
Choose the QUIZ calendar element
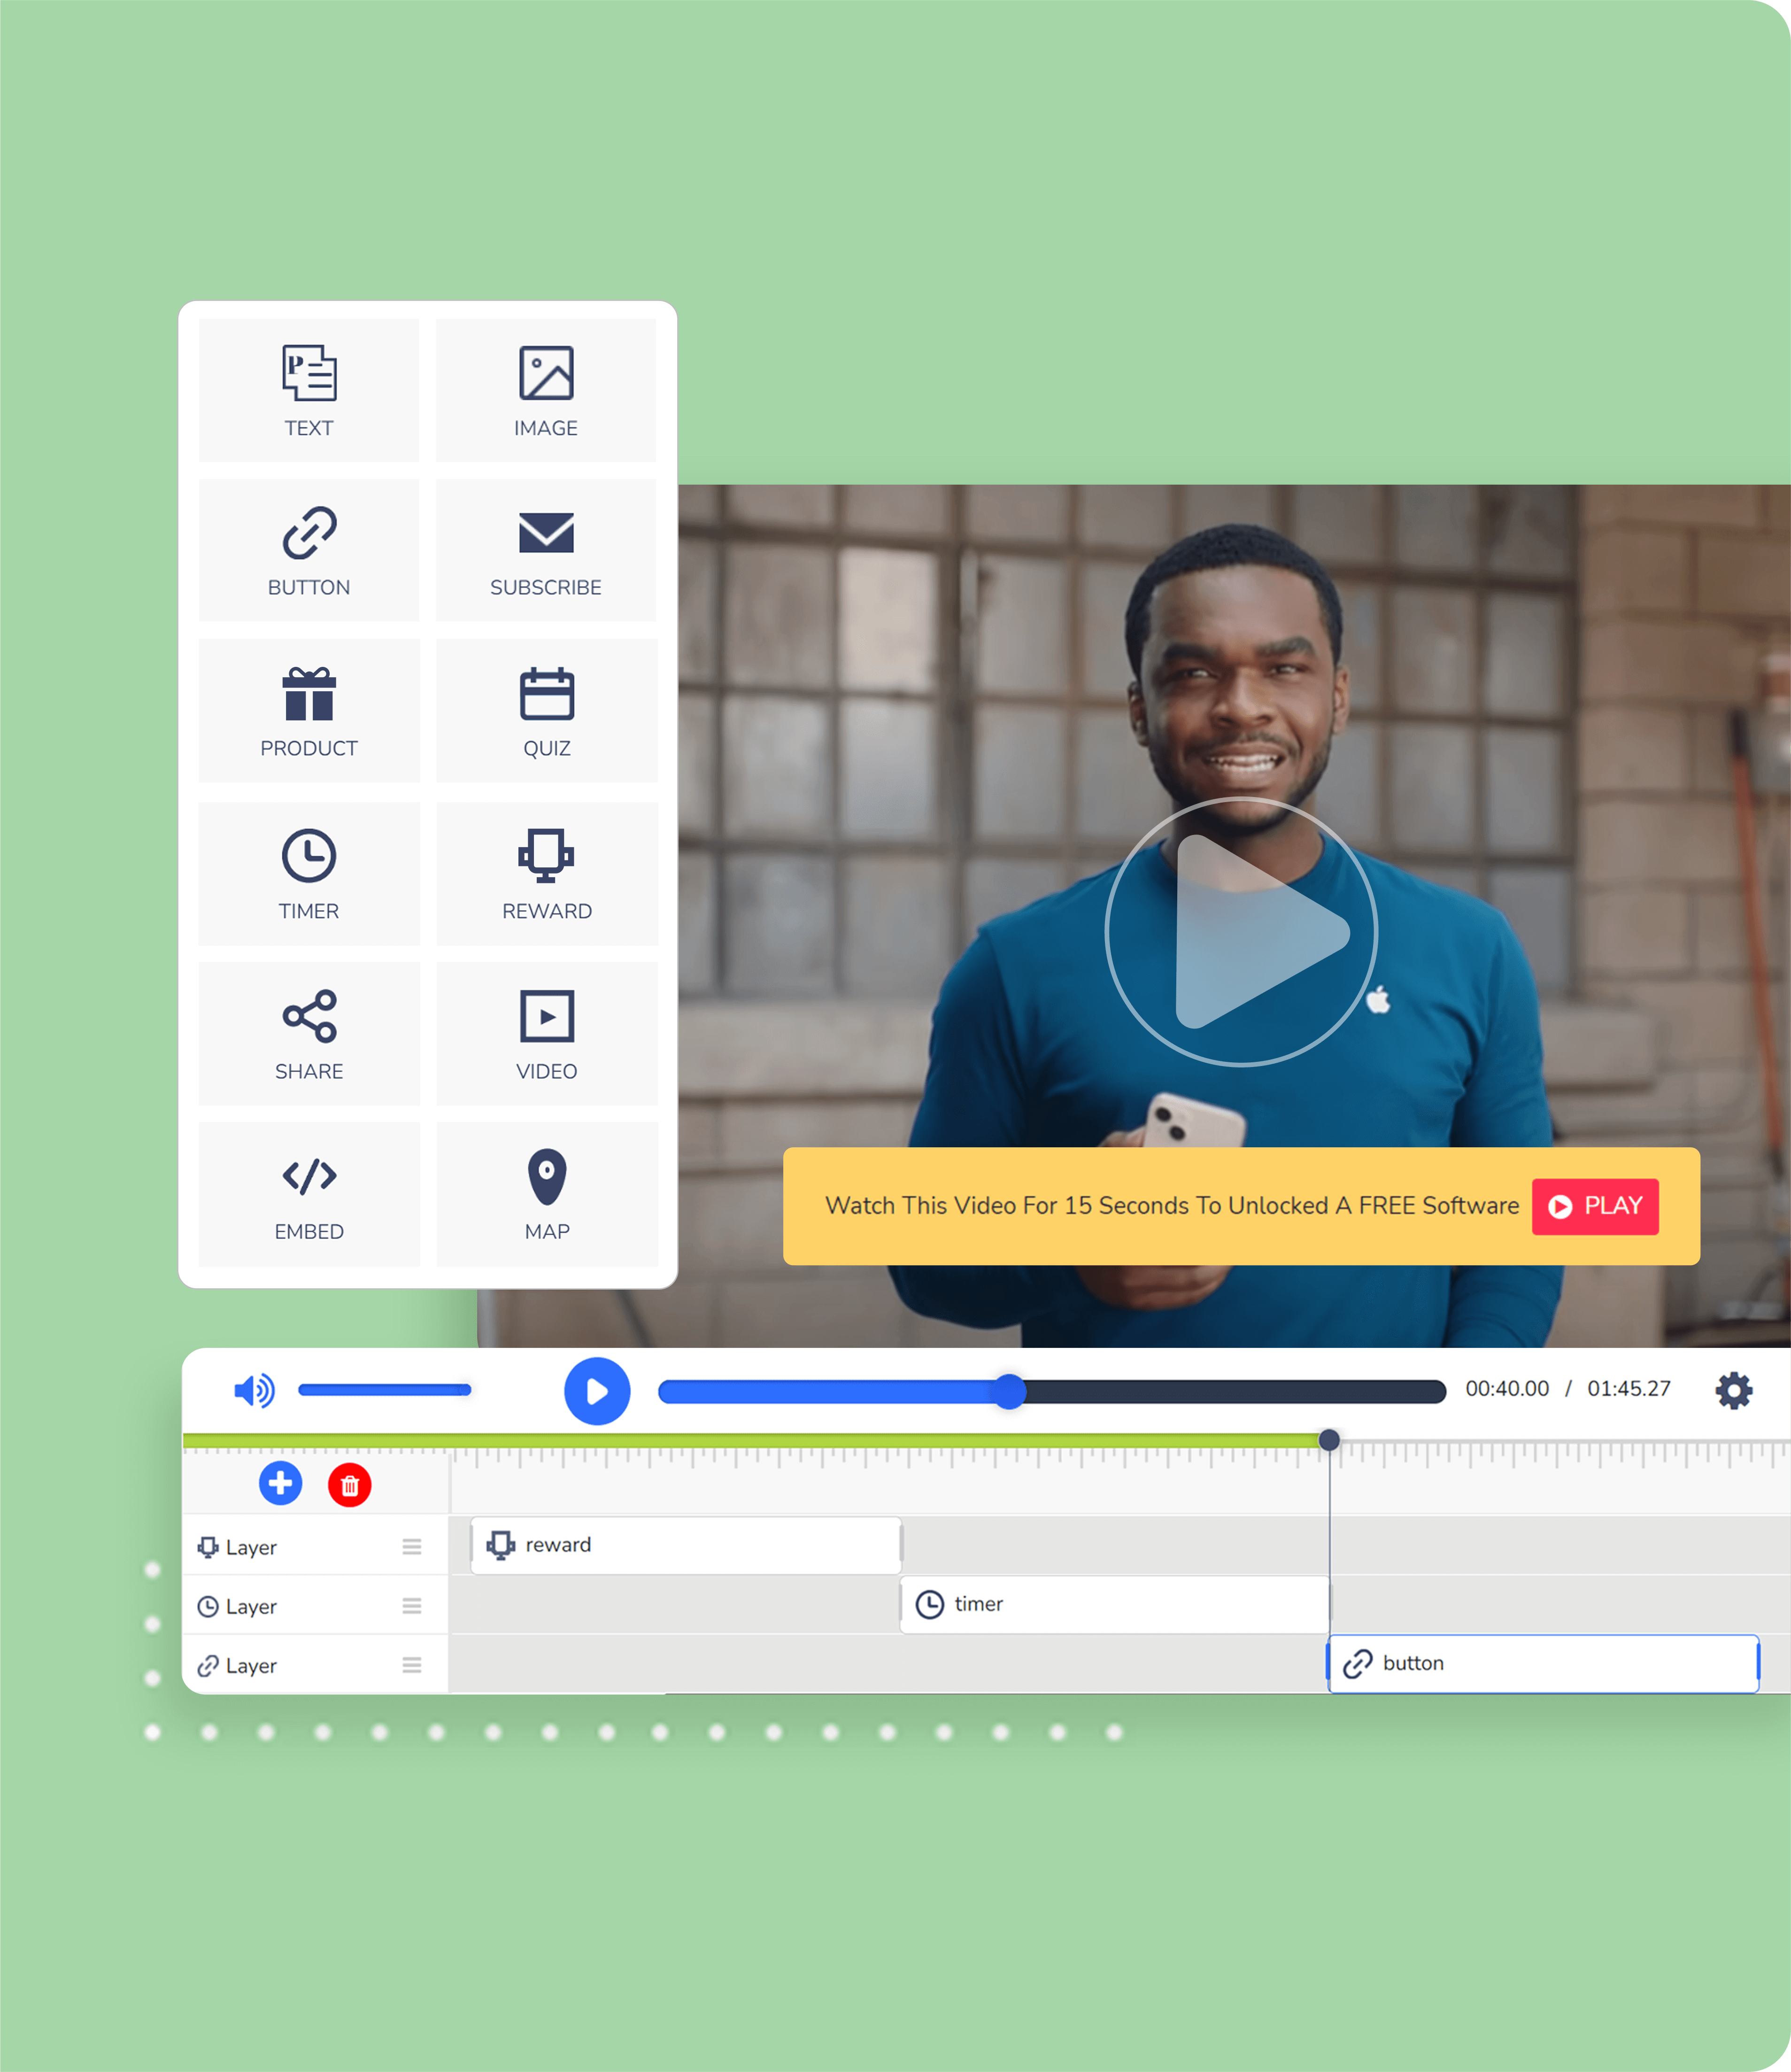(x=546, y=711)
